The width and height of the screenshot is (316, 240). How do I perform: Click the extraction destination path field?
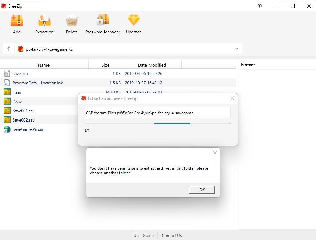[x=158, y=113]
